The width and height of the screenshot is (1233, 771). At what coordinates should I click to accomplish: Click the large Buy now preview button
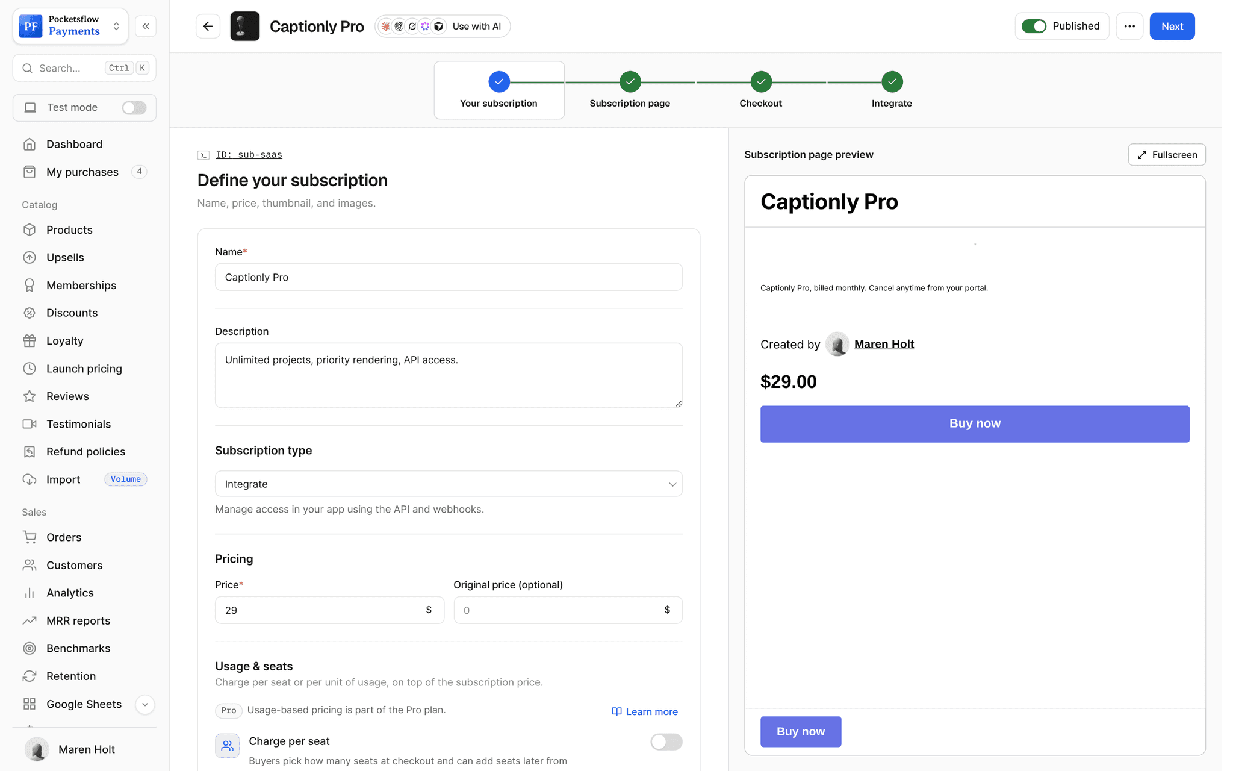[975, 424]
